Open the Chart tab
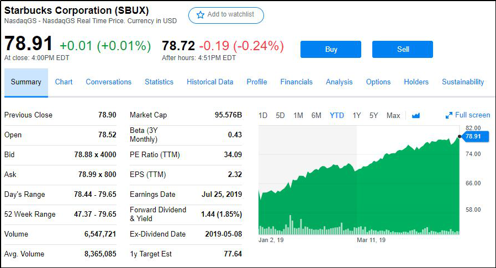This screenshot has width=496, height=268. [x=64, y=82]
